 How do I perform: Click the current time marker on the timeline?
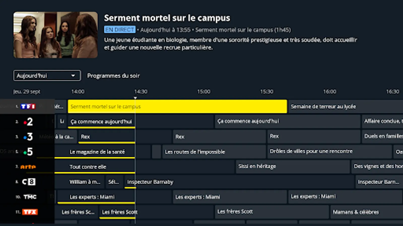coord(135,98)
